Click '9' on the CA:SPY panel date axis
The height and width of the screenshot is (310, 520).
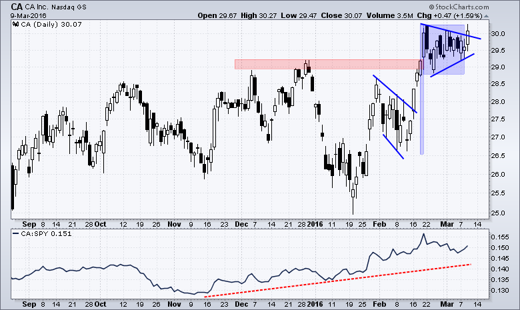[191, 305]
